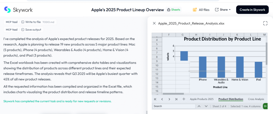273x114 pixels.
Task: Add a new sheet with plus icon
Action: point(184,99)
